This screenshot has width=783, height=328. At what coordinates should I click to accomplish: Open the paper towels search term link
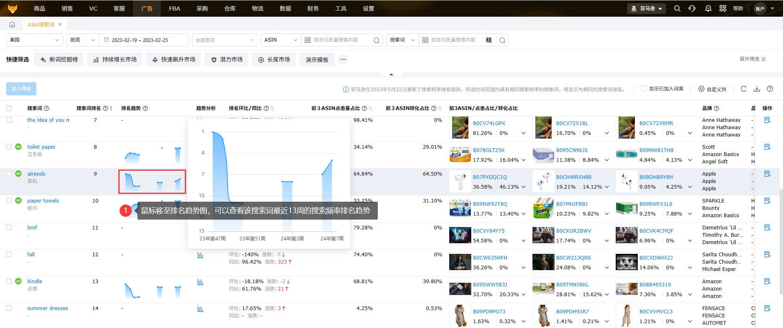coord(43,201)
